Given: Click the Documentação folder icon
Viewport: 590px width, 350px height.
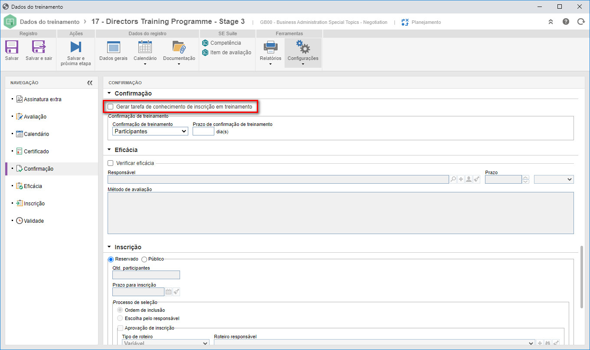Looking at the screenshot, I should point(179,47).
